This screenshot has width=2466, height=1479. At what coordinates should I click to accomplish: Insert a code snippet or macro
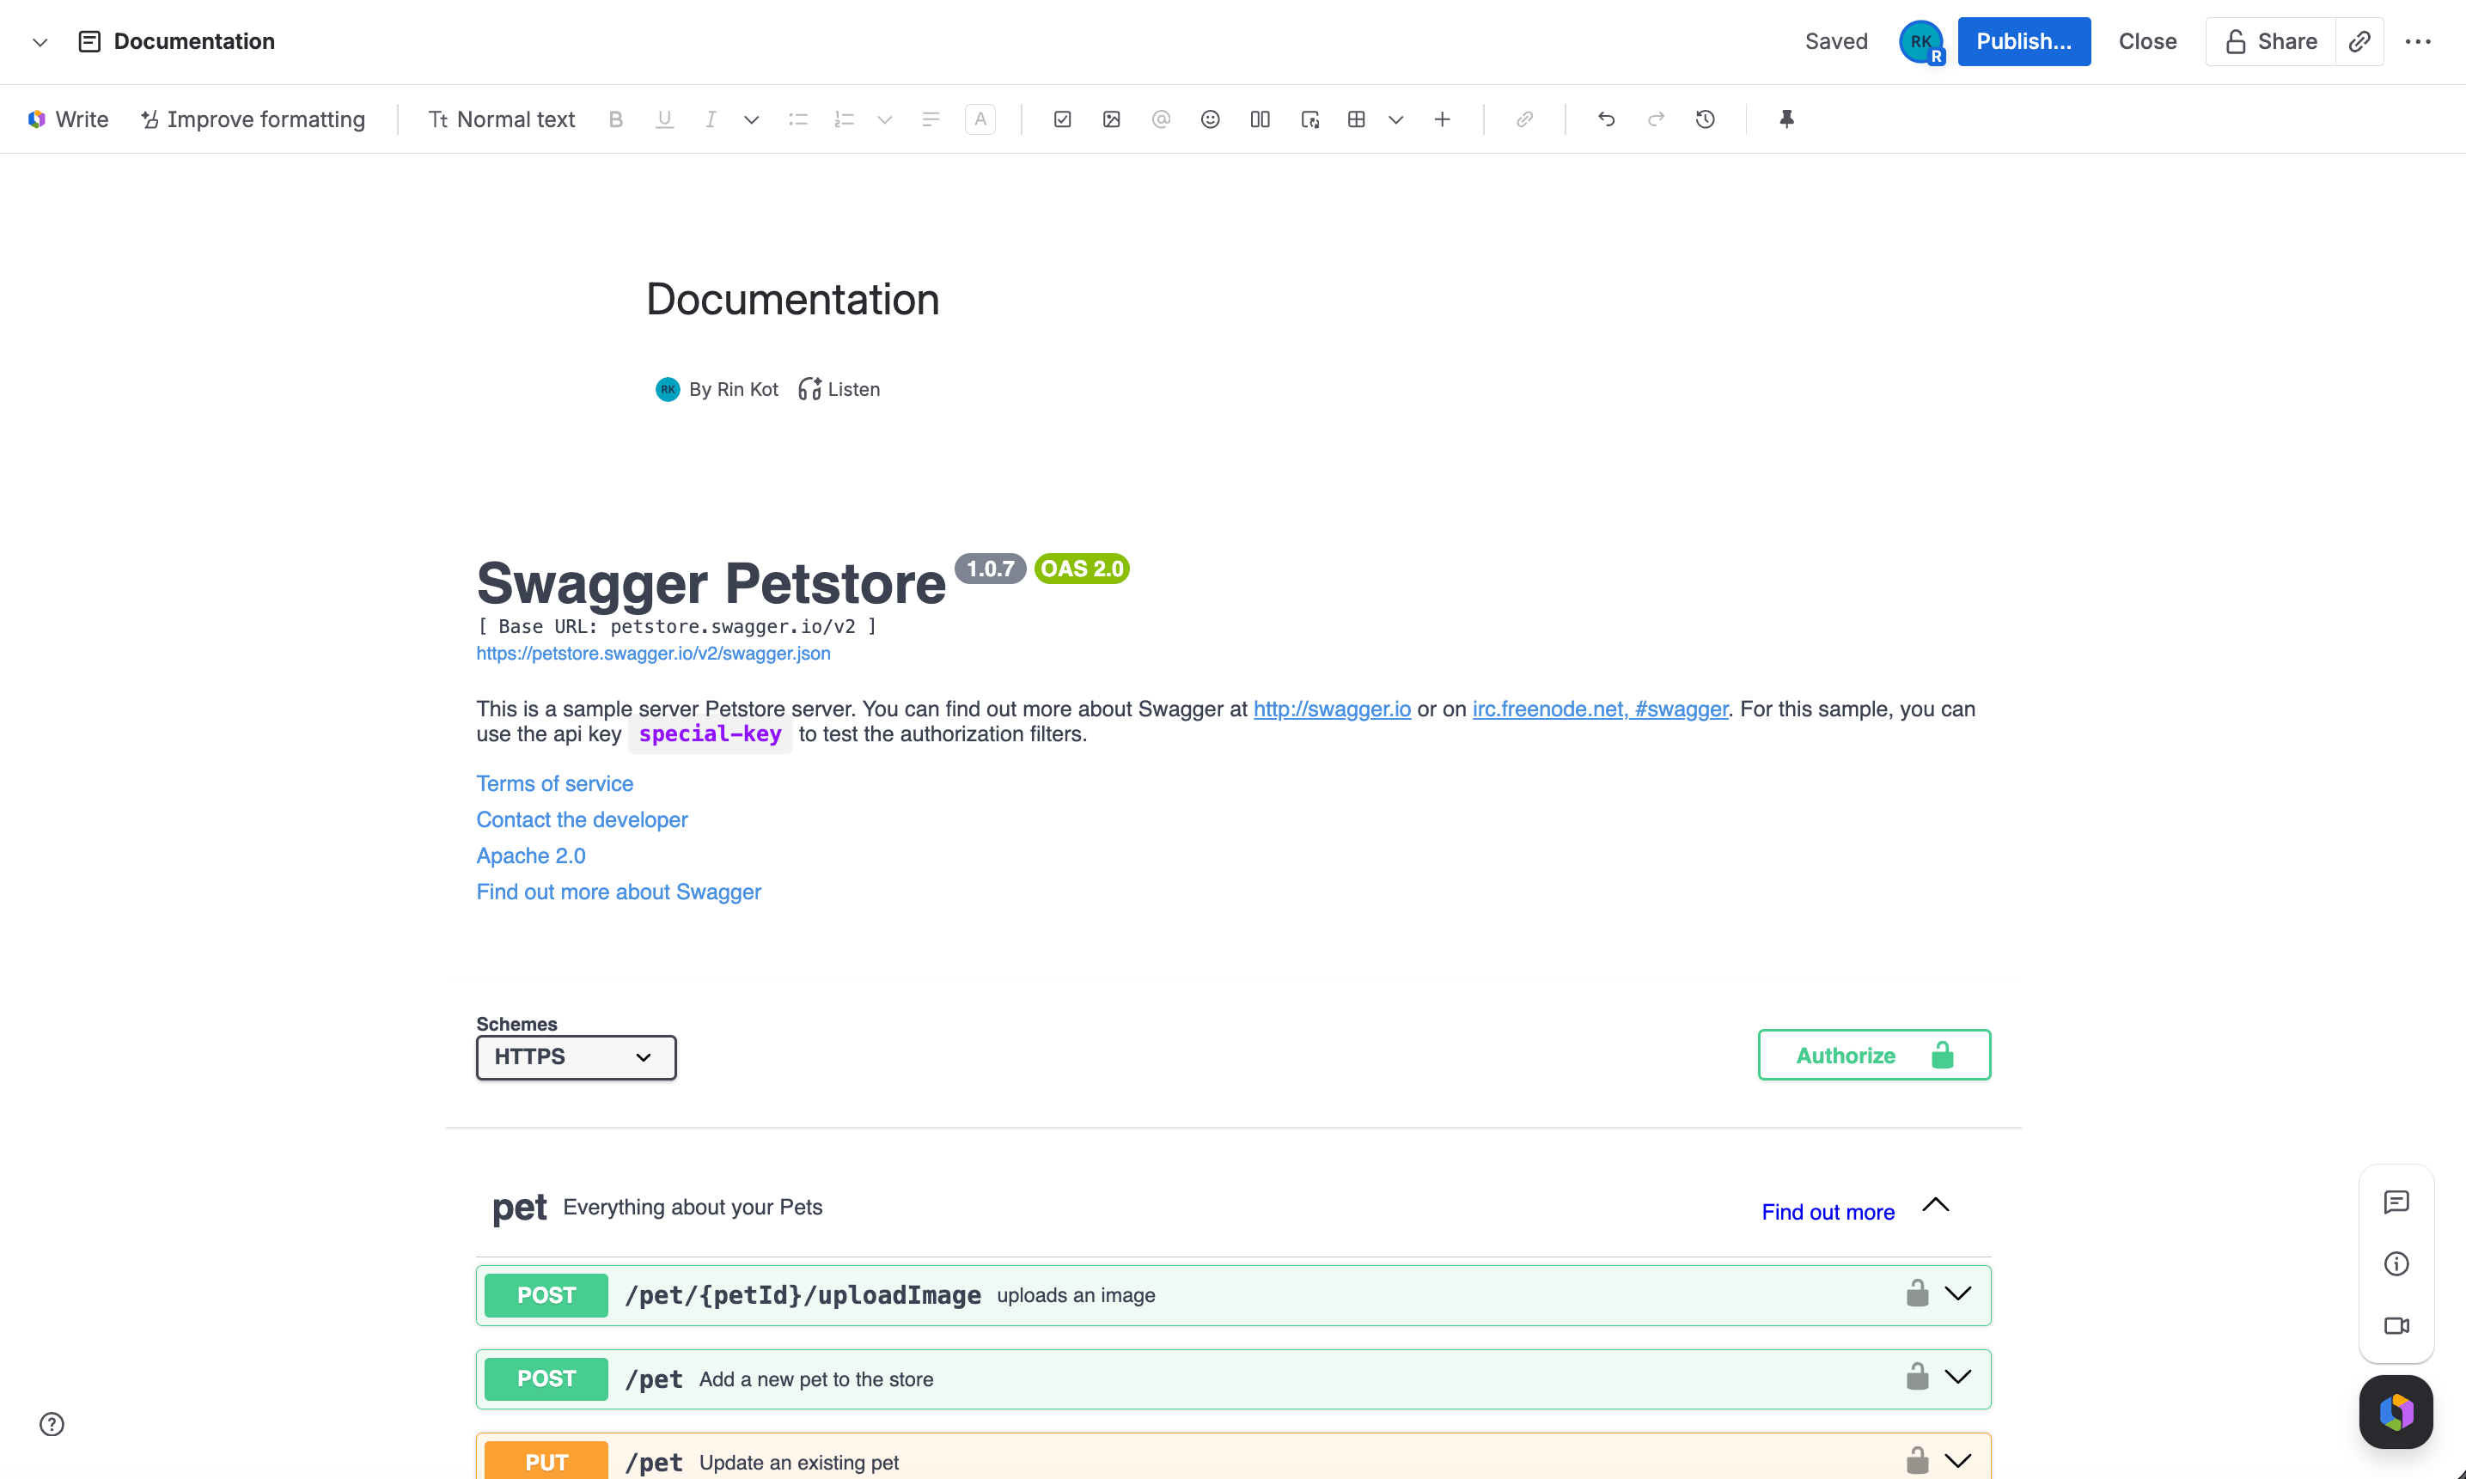click(x=1309, y=119)
